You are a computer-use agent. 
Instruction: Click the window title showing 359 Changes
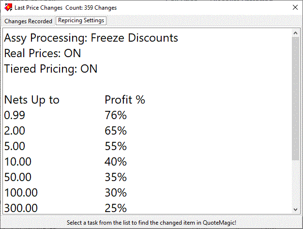coord(65,8)
